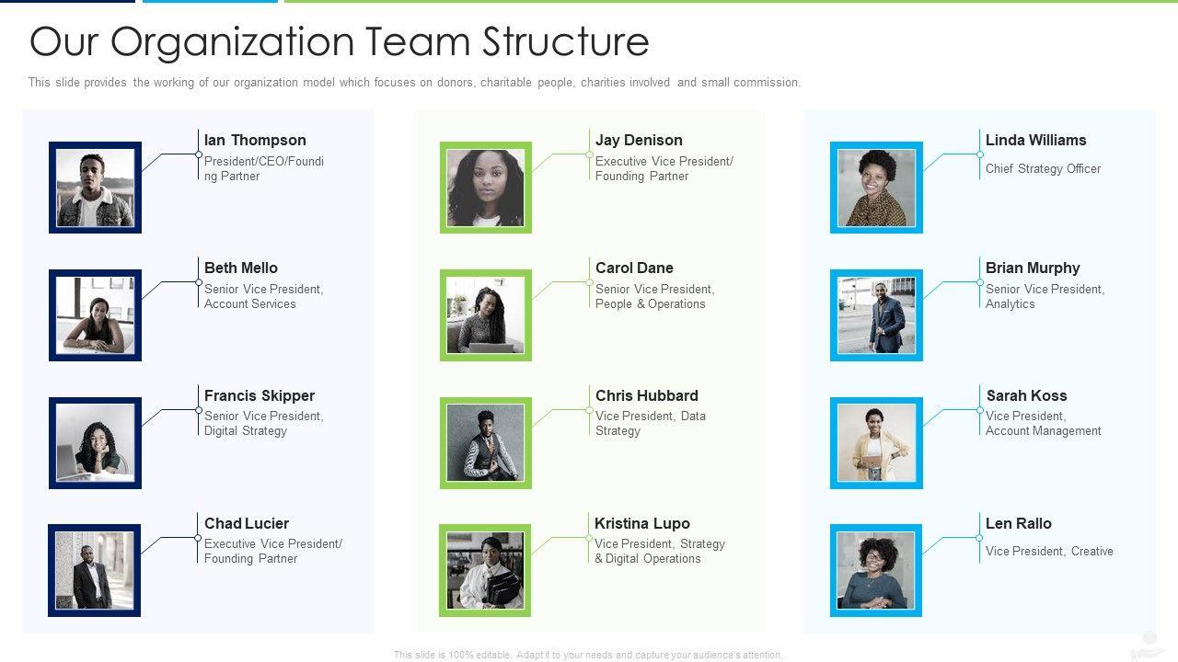The width and height of the screenshot is (1178, 662).
Task: Click "Vice President, Account Management" text
Action: tap(1044, 423)
